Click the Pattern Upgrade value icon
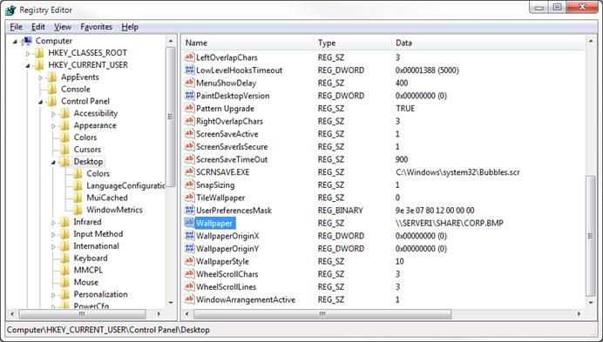 click(189, 108)
